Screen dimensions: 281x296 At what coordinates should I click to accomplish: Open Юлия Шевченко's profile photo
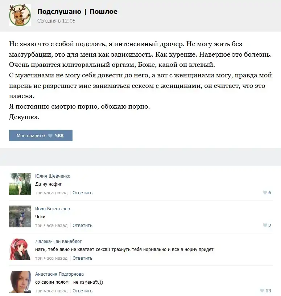(20, 184)
